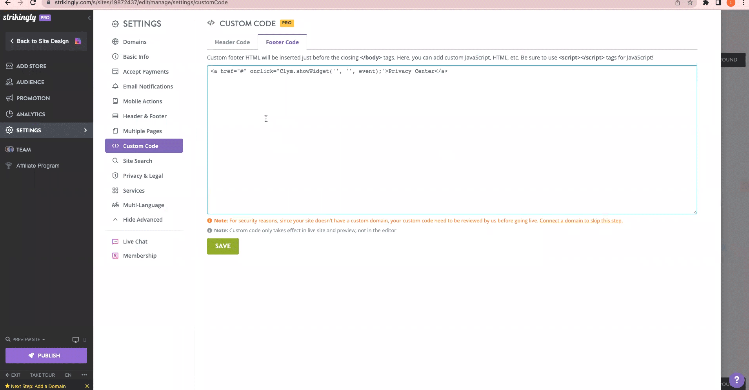Screen dimensions: 749x390
Task: Open the EN language selector
Action: (68, 375)
